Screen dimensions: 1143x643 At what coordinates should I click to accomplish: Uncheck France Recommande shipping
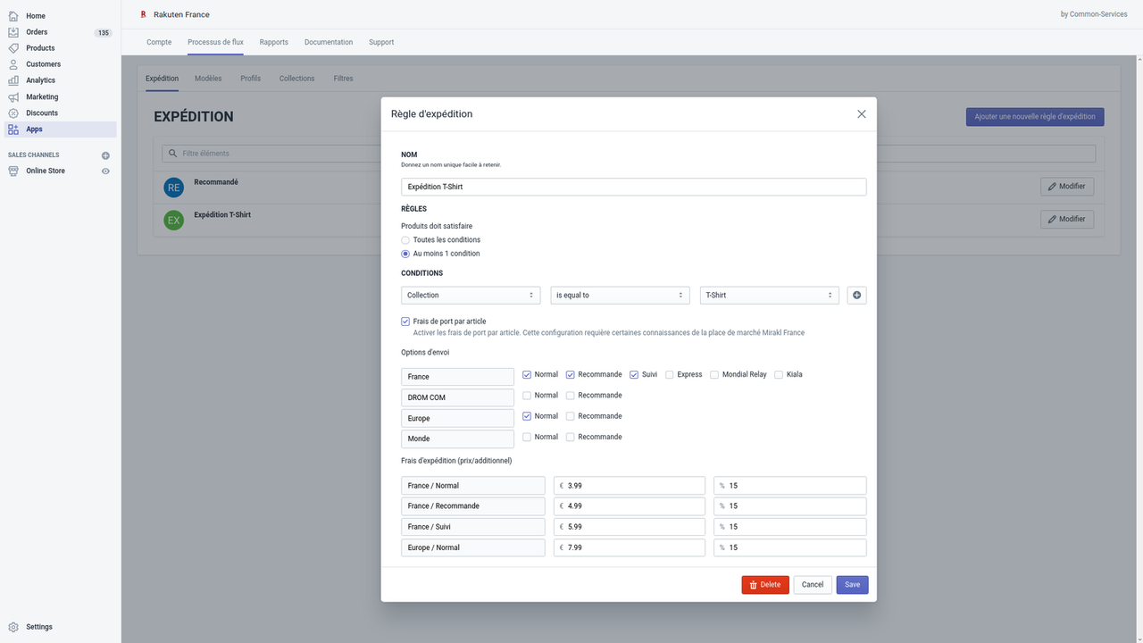point(571,374)
